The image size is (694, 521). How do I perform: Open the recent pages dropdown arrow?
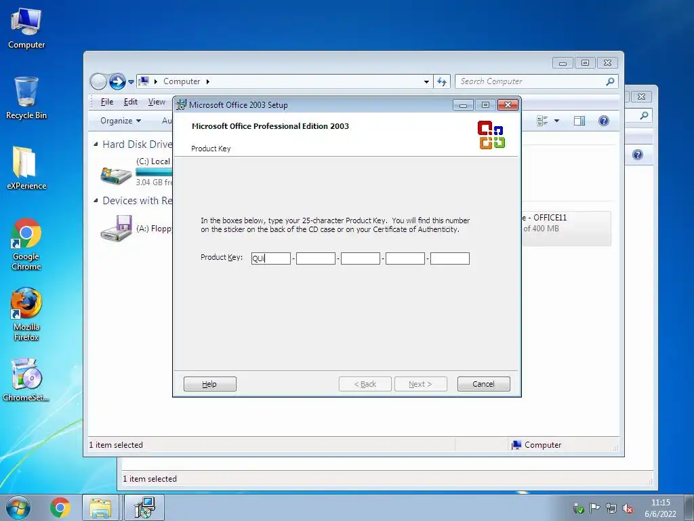click(x=131, y=82)
